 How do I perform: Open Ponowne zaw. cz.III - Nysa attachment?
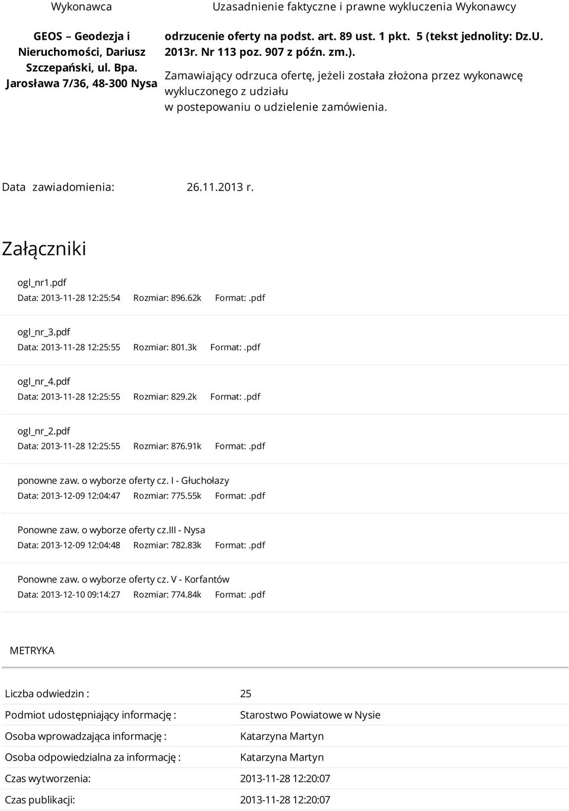[111, 530]
